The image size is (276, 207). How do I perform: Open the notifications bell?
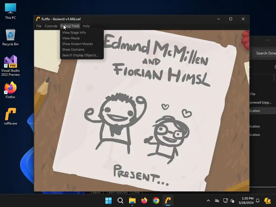tap(258, 201)
